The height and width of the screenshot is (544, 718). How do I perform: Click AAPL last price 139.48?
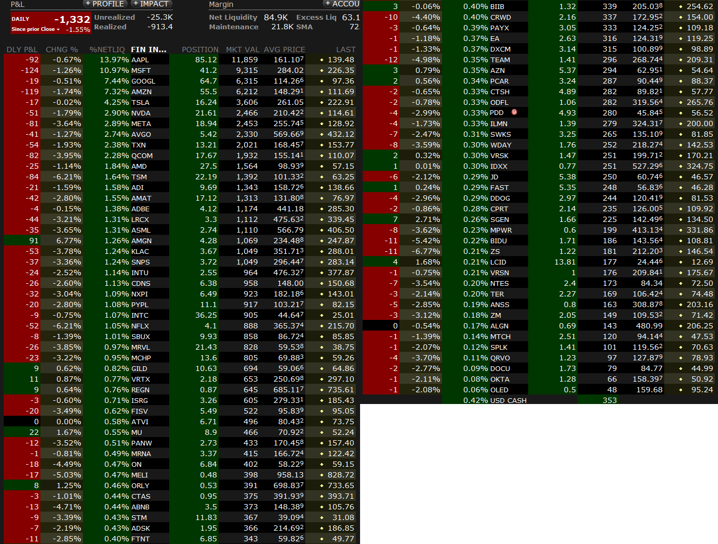coord(341,60)
